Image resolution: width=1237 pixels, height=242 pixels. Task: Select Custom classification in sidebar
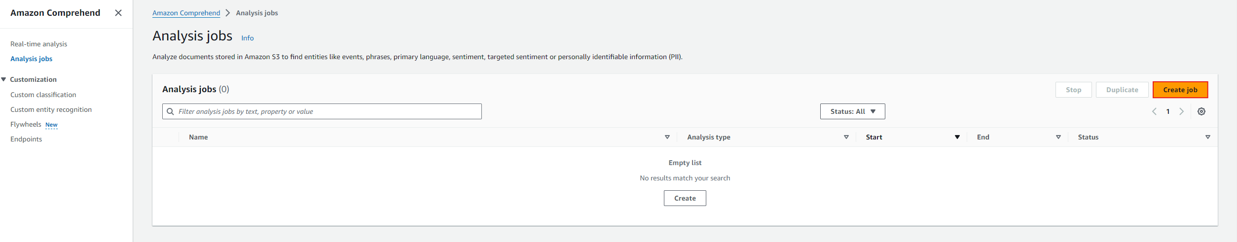(x=43, y=95)
